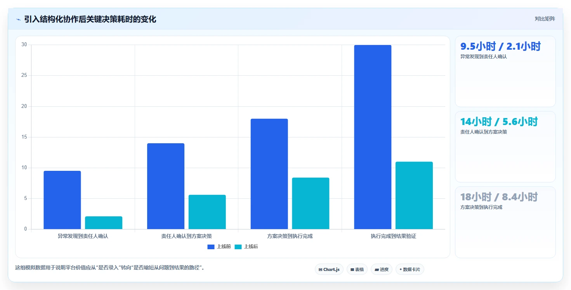Click the Chart.js tag pill
Viewport: 571px width, 290px height.
point(329,269)
